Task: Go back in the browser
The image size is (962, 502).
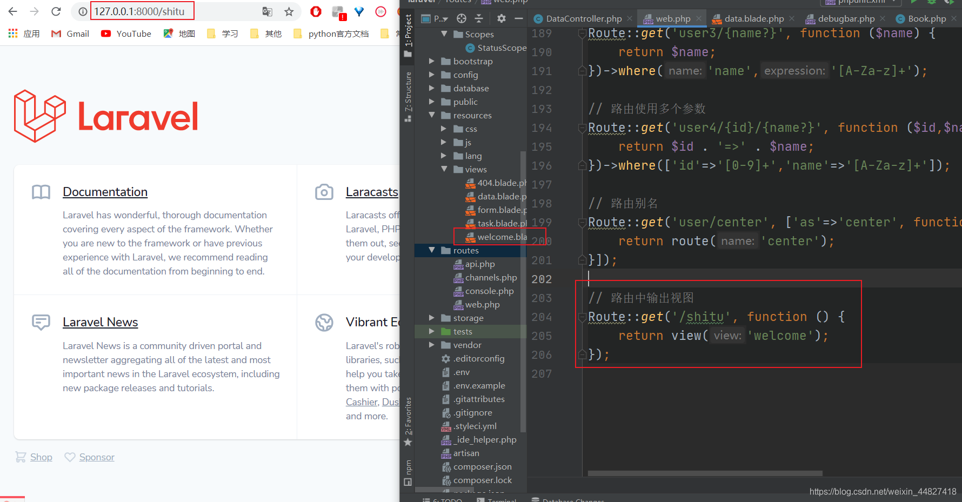Action: [13, 11]
